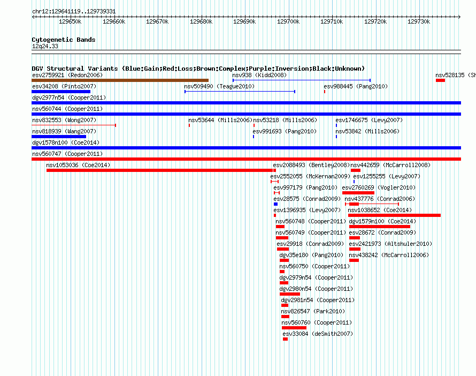Screen dimensions: 476x376
Task: Select the dgv2980n54 (Cooper2011) label
Action: coord(316,289)
